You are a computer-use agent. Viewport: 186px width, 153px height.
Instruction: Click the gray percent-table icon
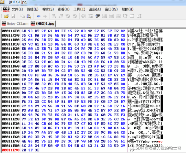[x=118, y=16]
